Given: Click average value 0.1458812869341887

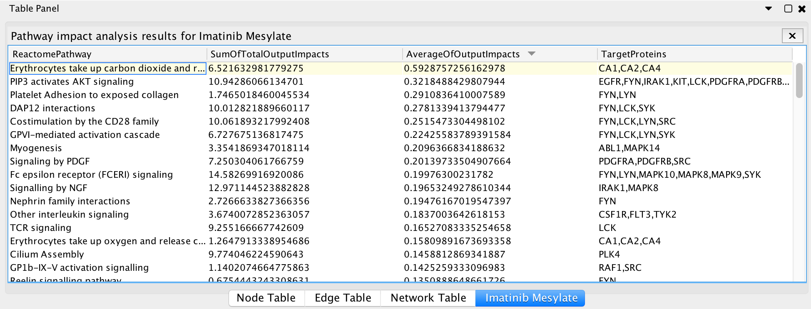Looking at the screenshot, I should pyautogui.click(x=455, y=255).
